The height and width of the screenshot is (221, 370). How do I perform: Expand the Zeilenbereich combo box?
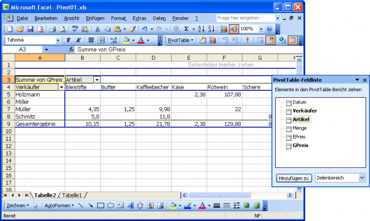(x=362, y=178)
